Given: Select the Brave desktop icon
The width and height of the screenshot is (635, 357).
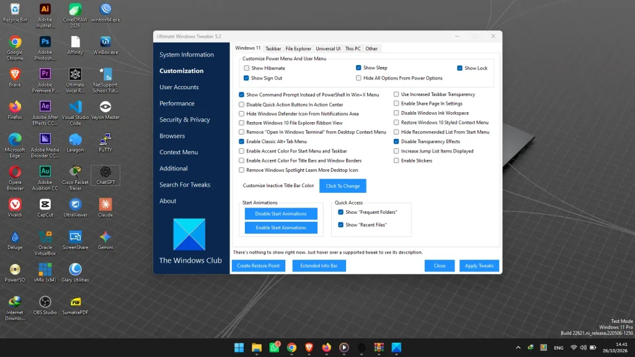Looking at the screenshot, I should click(x=15, y=77).
